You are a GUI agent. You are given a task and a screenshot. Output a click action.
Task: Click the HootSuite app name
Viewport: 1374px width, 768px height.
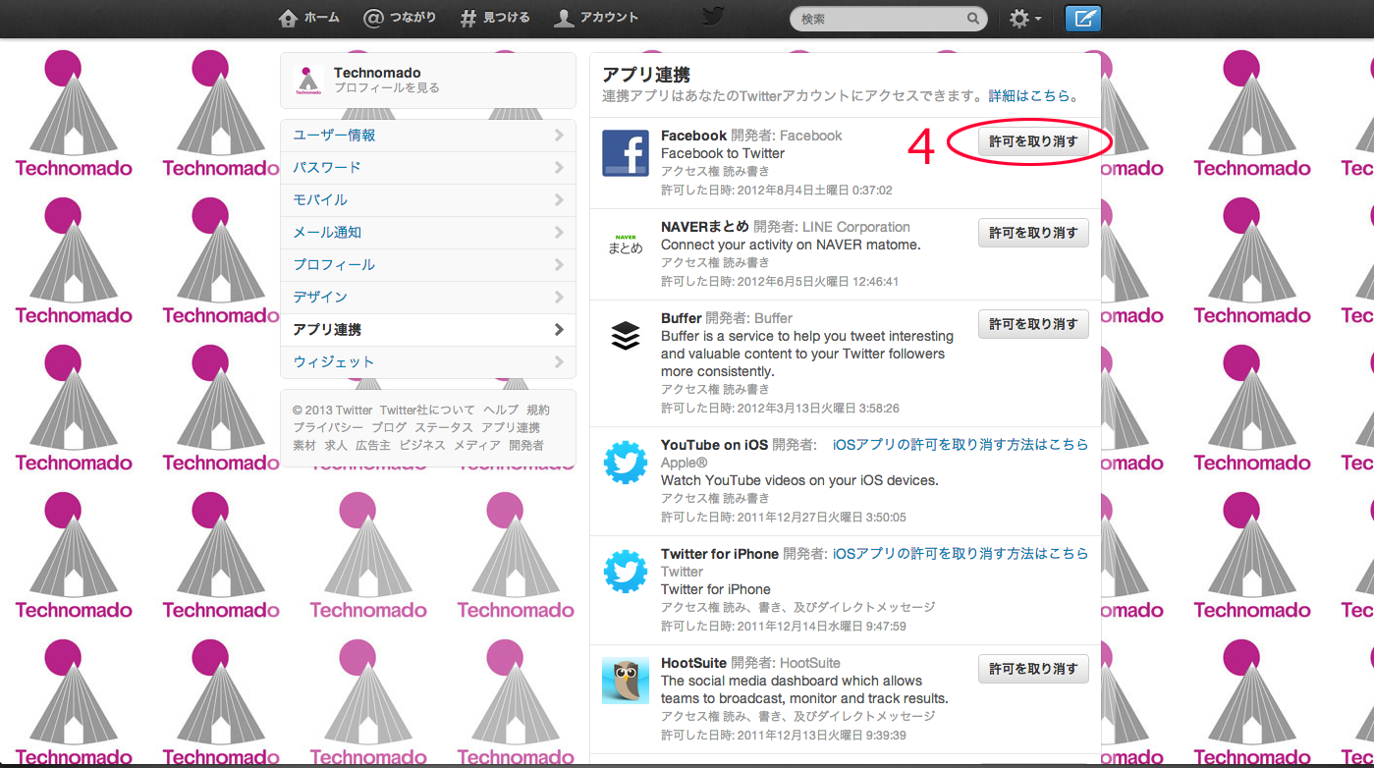pos(693,663)
